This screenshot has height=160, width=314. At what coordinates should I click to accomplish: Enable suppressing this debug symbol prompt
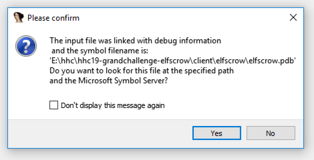coord(54,105)
